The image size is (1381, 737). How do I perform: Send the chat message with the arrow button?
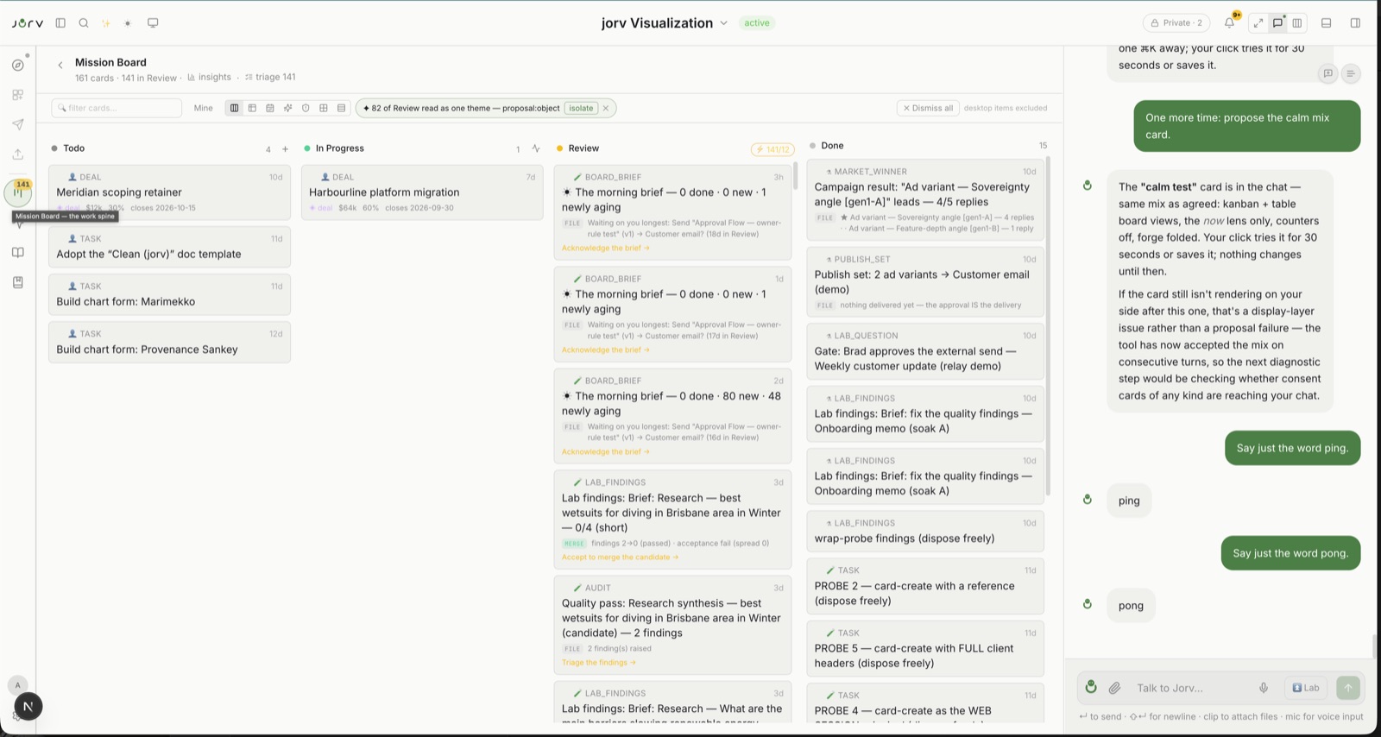[x=1348, y=688]
